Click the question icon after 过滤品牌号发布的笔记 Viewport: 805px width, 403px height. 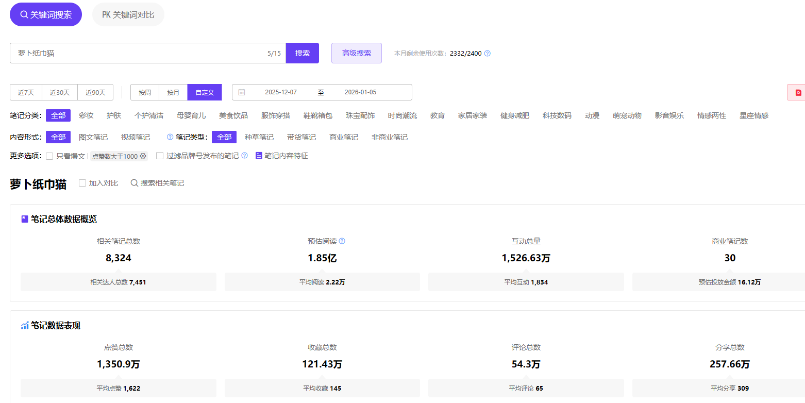point(245,156)
